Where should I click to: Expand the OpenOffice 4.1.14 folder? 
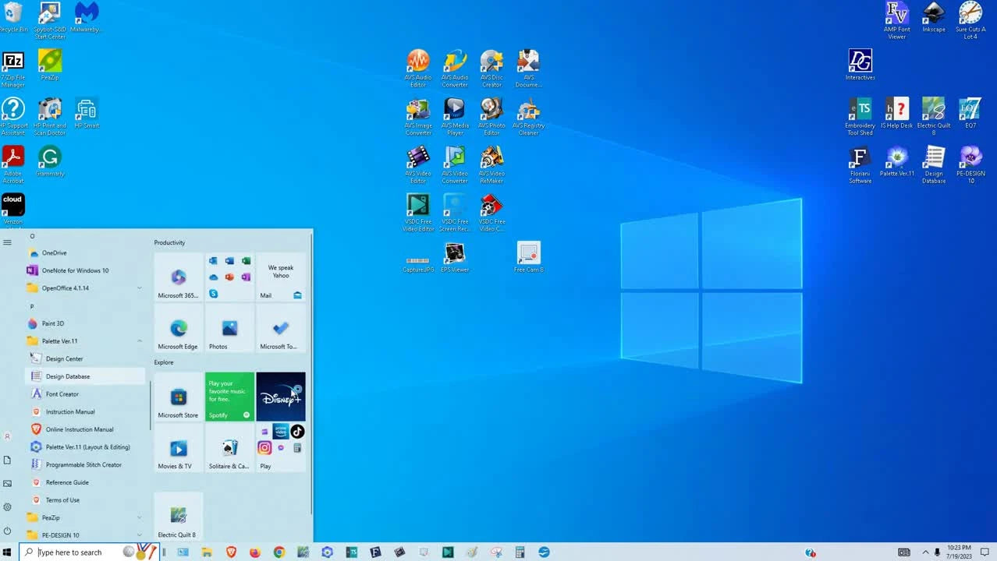140,288
